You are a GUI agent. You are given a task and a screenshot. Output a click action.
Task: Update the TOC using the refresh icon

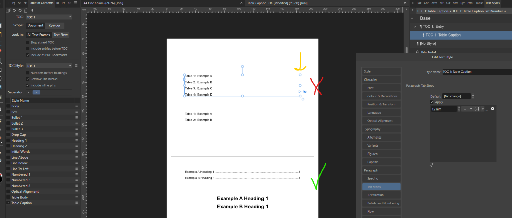14,10
